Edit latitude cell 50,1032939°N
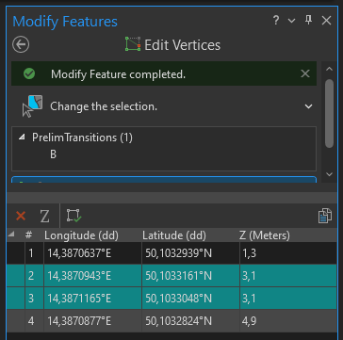343x340 pixels. point(190,253)
